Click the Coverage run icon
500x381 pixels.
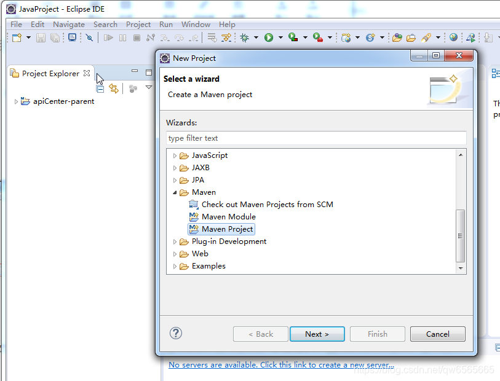pyautogui.click(x=293, y=37)
